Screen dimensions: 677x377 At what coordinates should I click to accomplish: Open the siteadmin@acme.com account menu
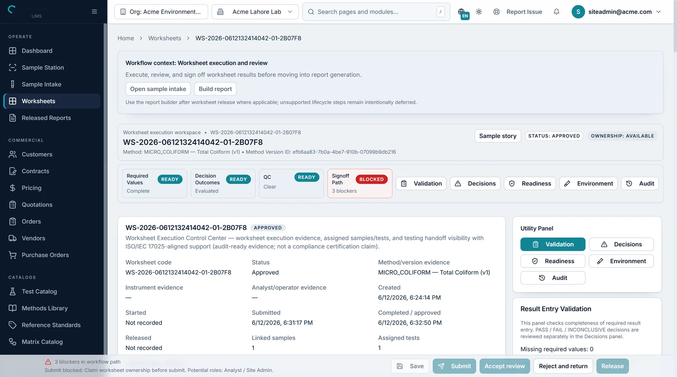(616, 12)
